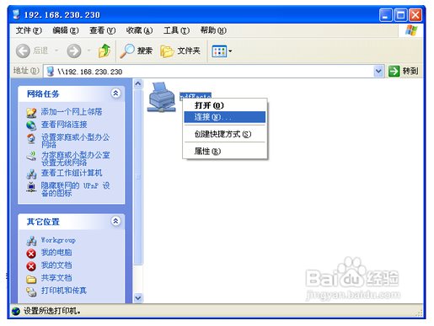The height and width of the screenshot is (326, 434).
Task: Click View network connections (查看网络连接) link
Action: (x=64, y=125)
